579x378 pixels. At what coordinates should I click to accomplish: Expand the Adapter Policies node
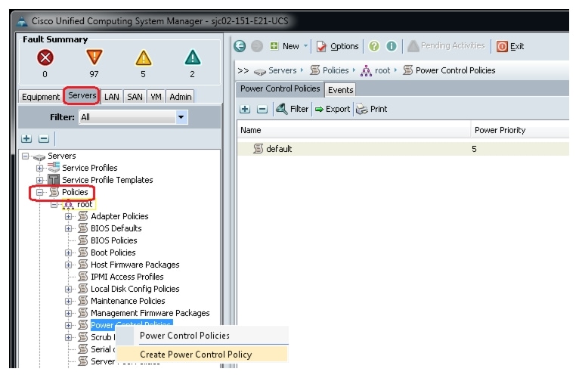[x=68, y=216]
